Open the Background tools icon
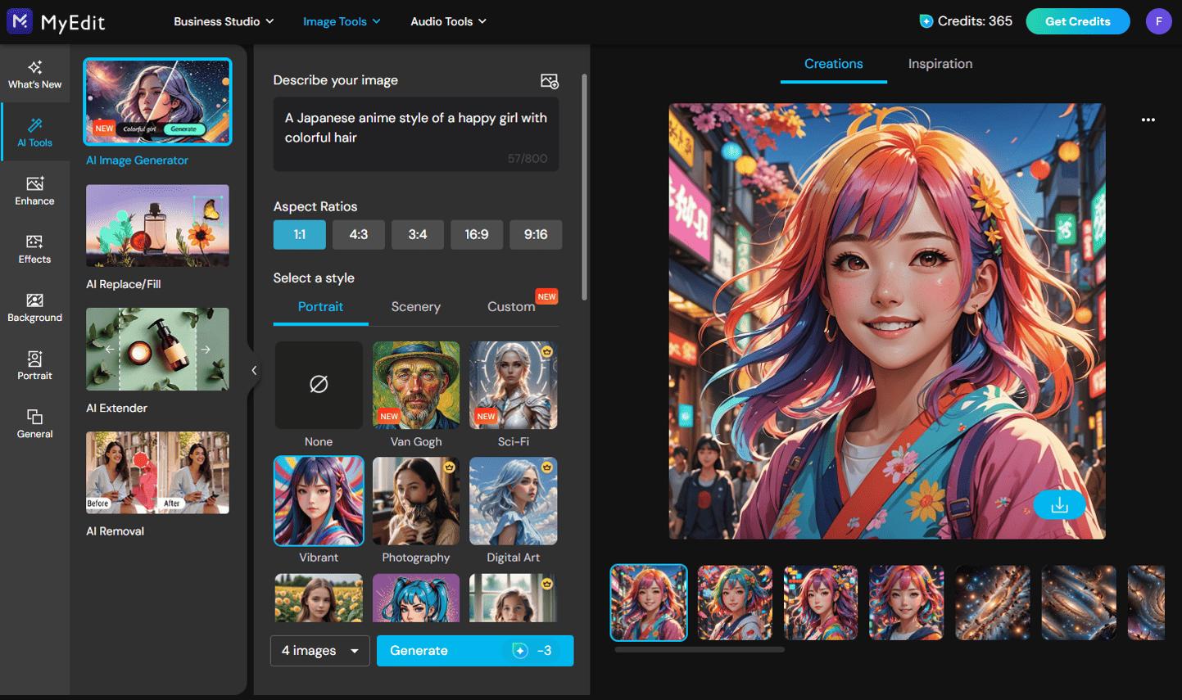The width and height of the screenshot is (1182, 700). [34, 306]
